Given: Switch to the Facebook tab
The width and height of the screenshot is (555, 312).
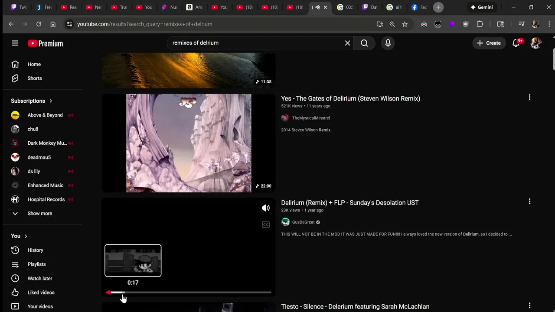Looking at the screenshot, I should (x=419, y=7).
